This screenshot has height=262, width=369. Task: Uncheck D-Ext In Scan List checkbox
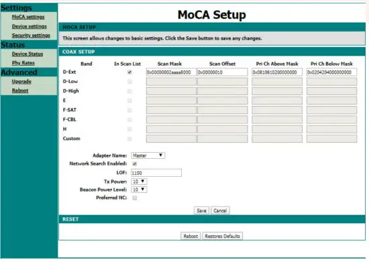(129, 72)
